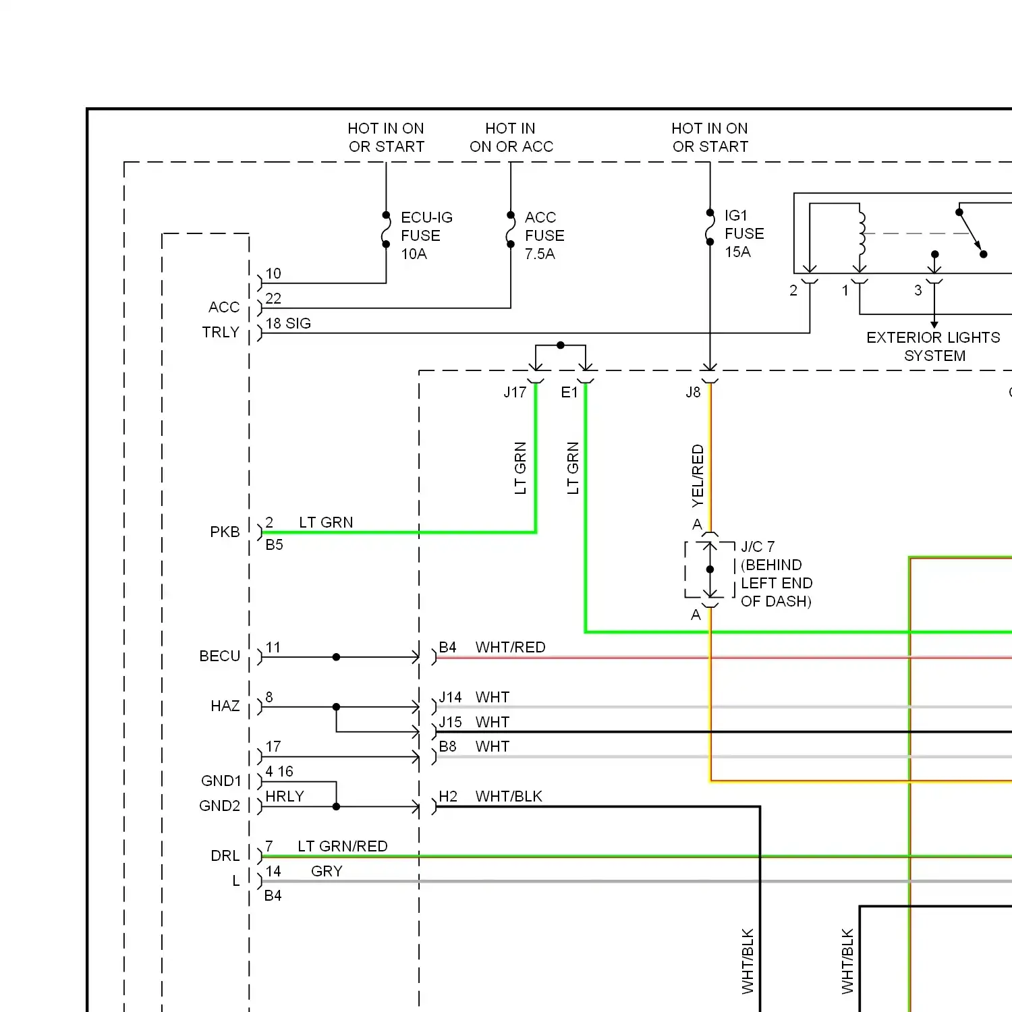Click the relay switch contact symbol

coord(972,233)
